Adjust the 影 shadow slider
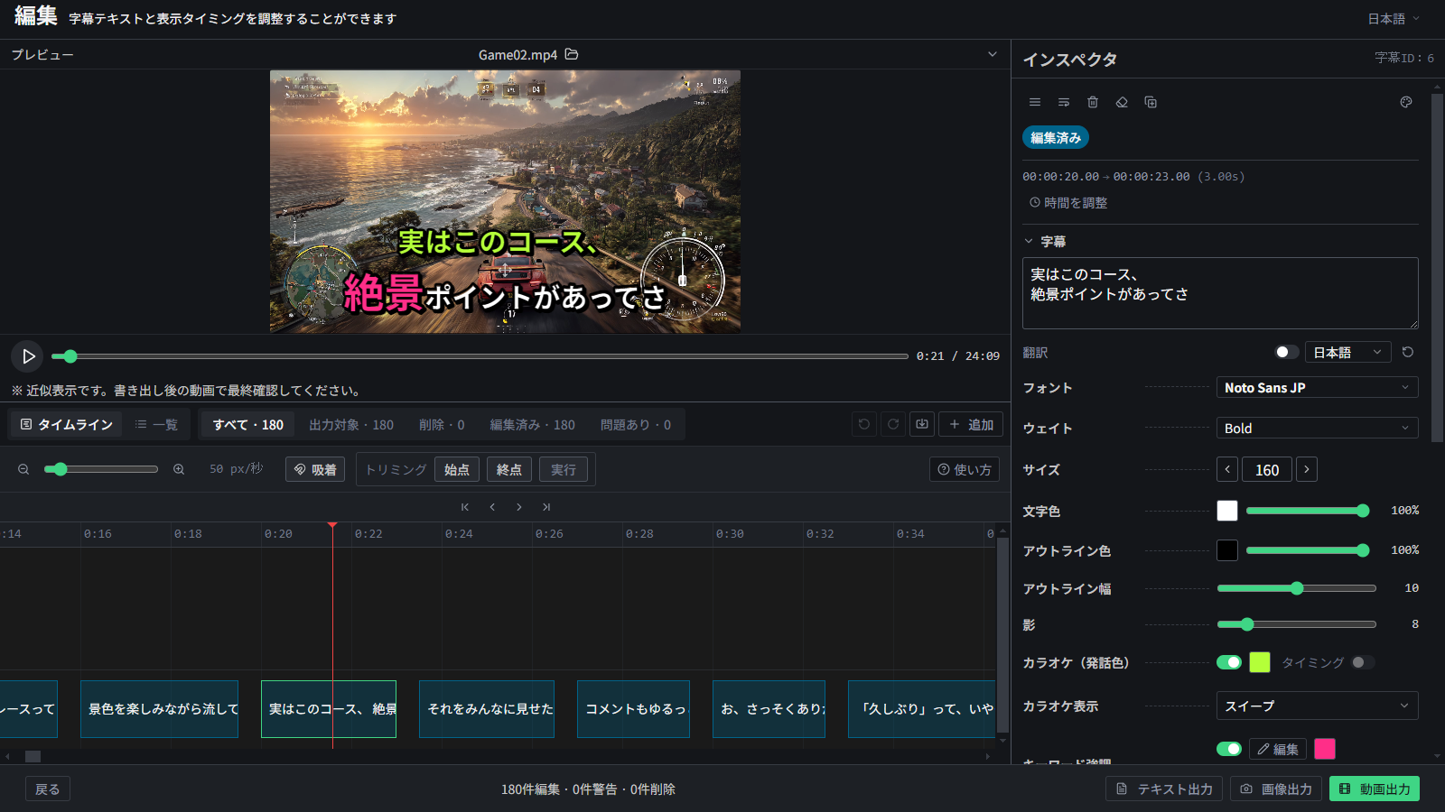Viewport: 1445px width, 812px height. pyautogui.click(x=1297, y=624)
